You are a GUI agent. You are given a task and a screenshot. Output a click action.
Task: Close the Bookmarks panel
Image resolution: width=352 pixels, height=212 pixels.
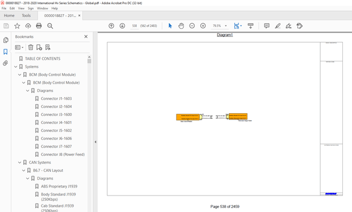click(x=86, y=36)
